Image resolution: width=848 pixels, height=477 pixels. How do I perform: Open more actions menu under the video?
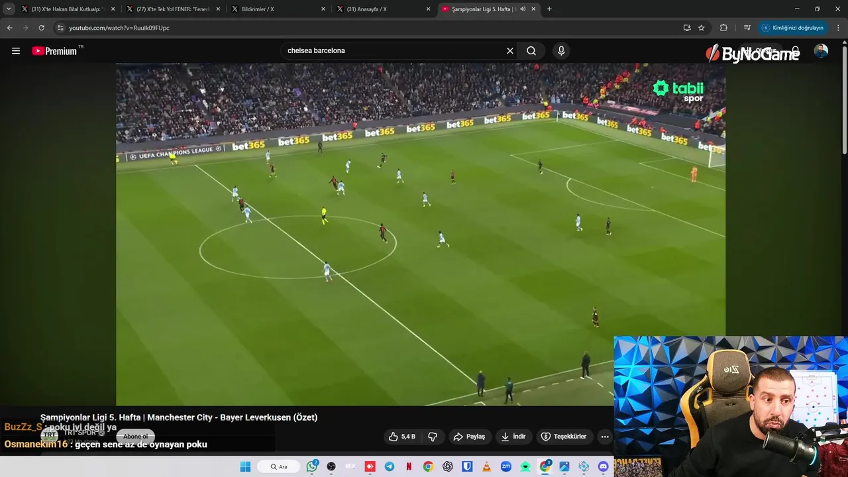coord(604,437)
